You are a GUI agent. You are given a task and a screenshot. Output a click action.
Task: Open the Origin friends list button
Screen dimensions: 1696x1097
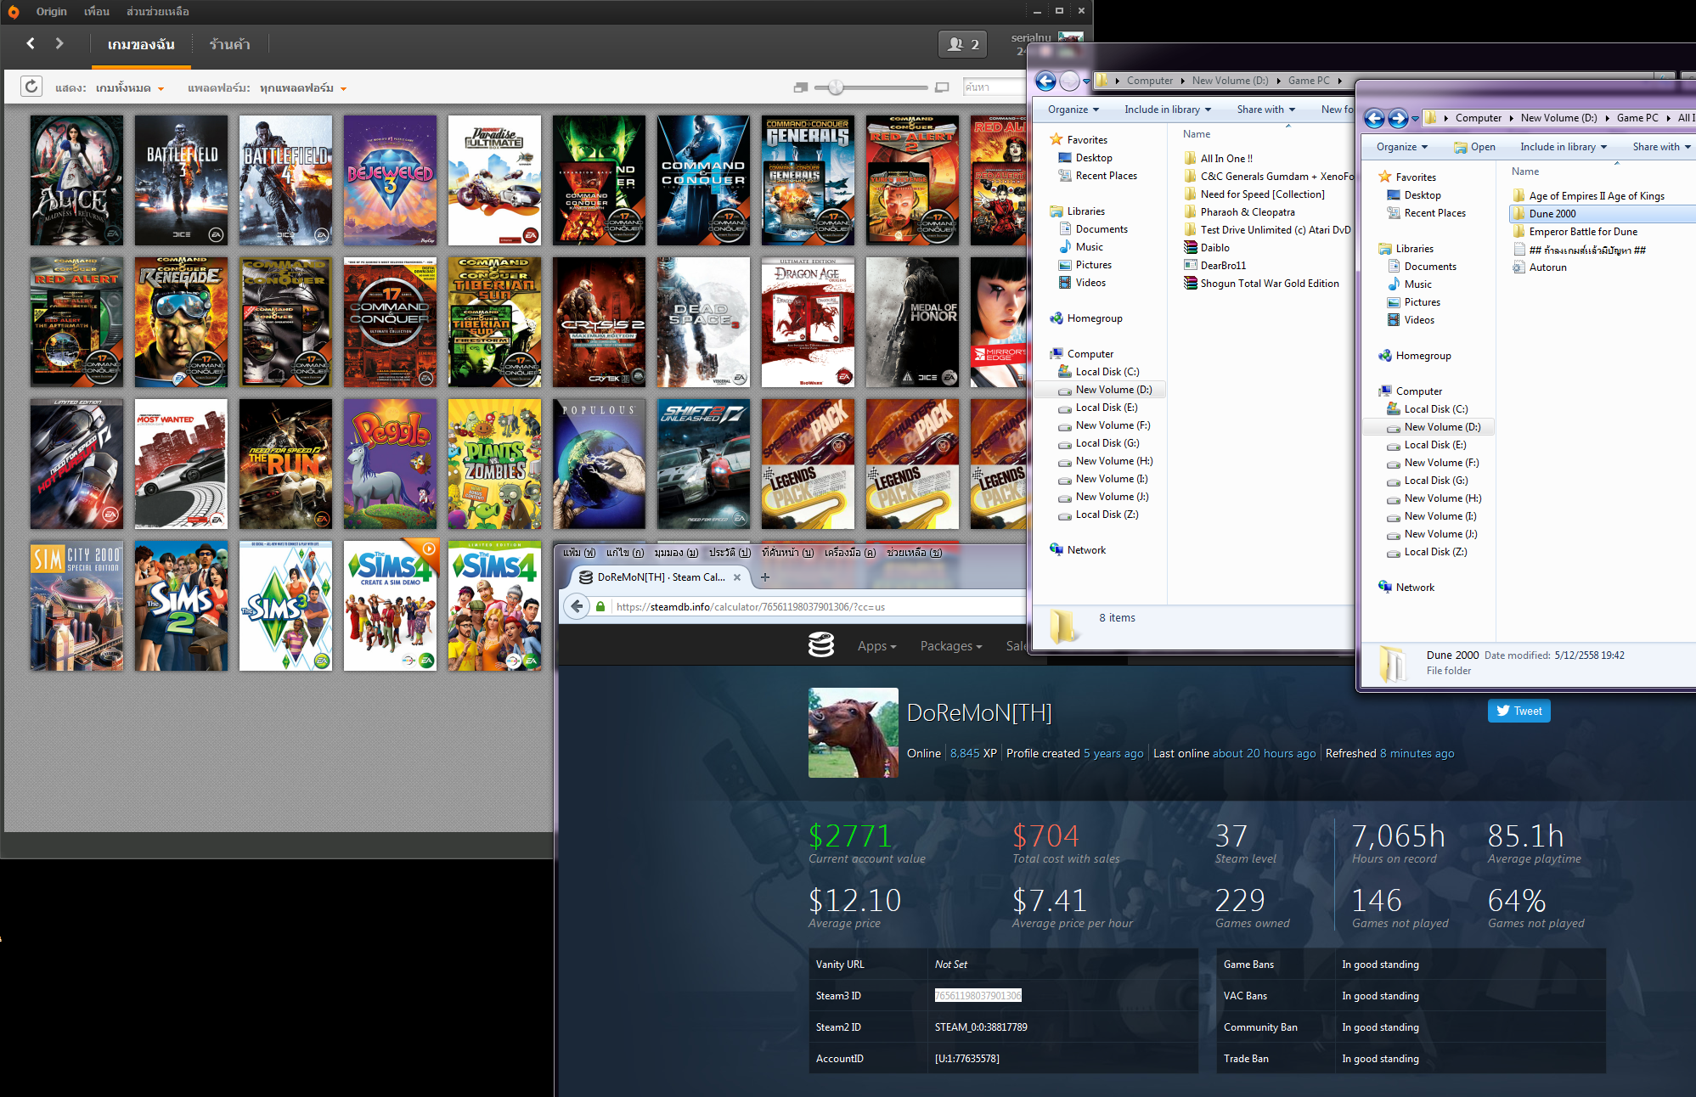[x=962, y=44]
